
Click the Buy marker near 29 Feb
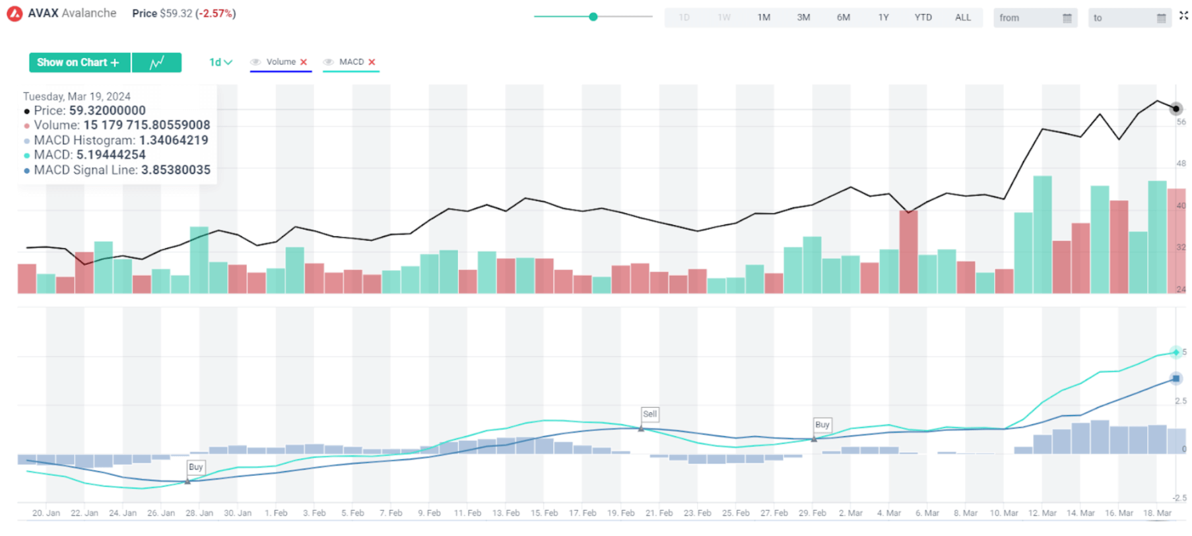tap(822, 424)
